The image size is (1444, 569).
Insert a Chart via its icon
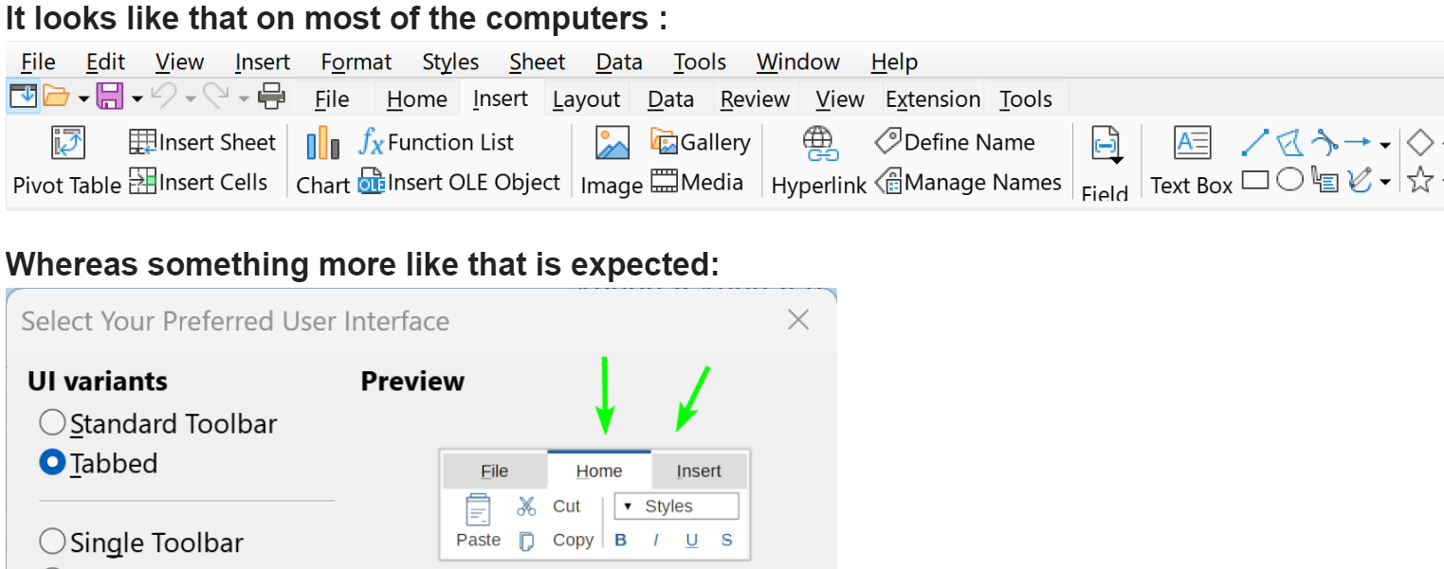point(322,143)
